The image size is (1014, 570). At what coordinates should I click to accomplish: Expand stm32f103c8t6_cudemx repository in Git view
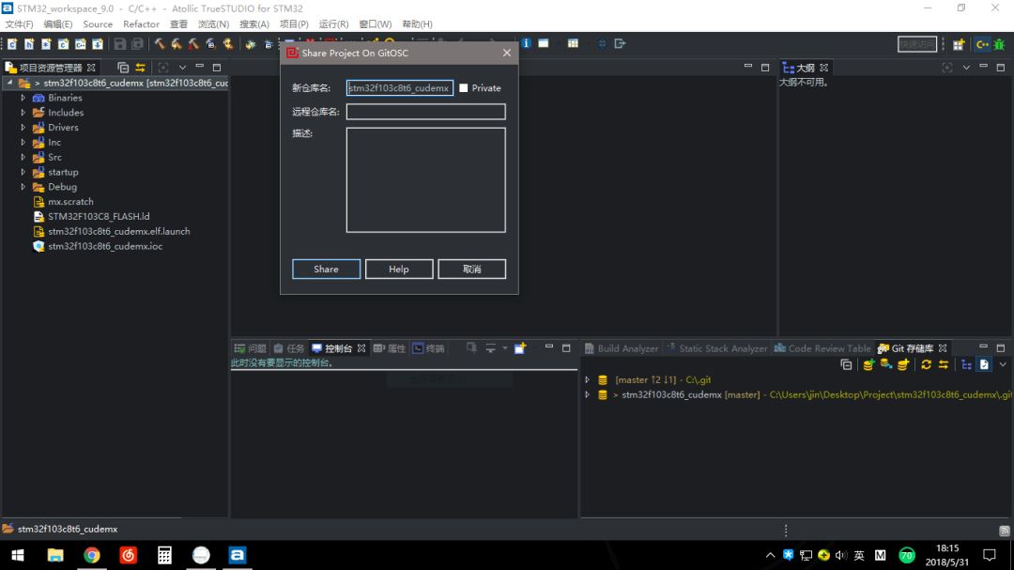pyautogui.click(x=587, y=394)
